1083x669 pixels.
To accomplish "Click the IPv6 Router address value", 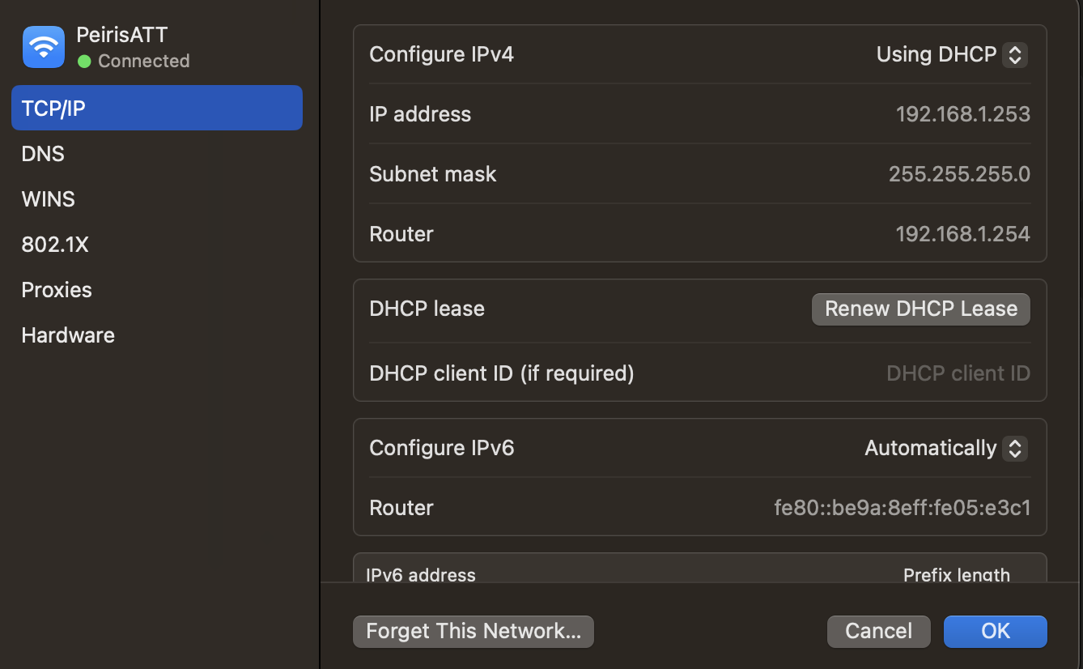I will tap(902, 508).
